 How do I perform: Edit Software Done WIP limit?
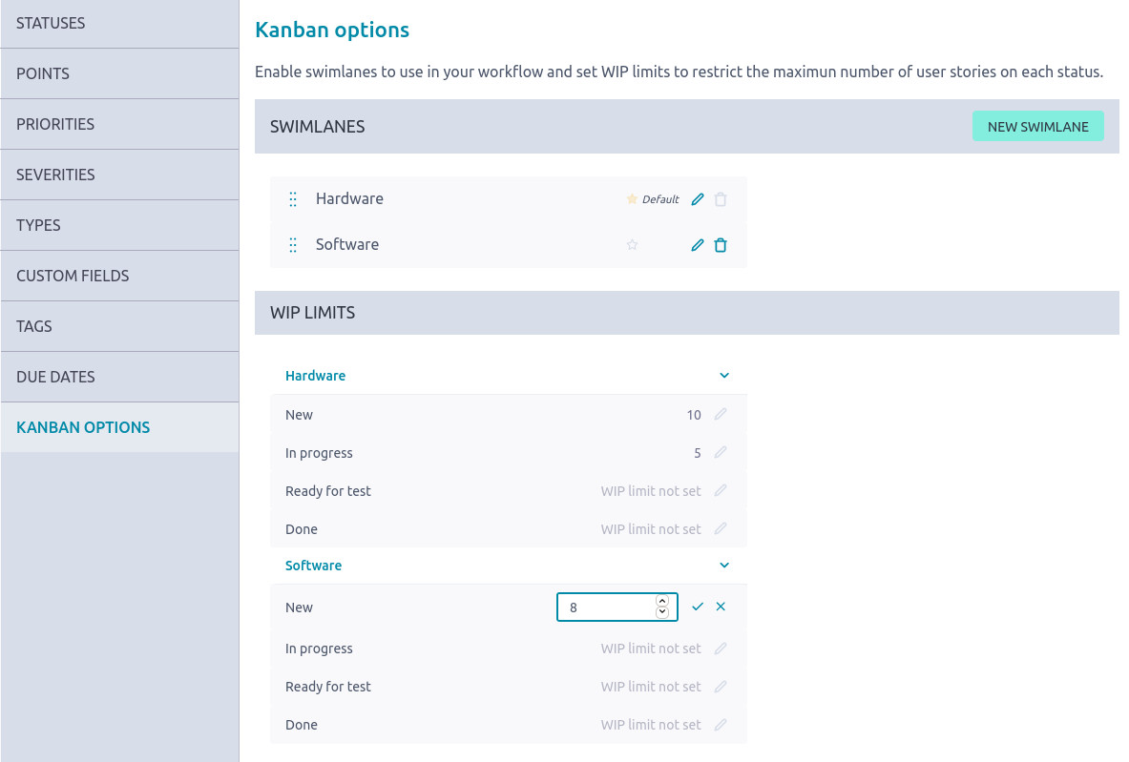click(721, 725)
